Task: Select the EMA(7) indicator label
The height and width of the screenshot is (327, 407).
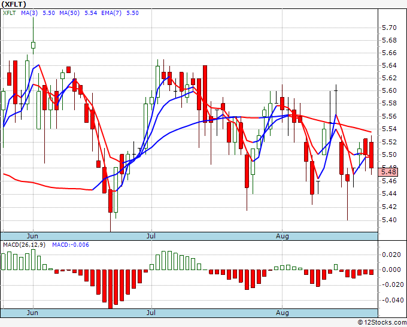Action: click(111, 13)
